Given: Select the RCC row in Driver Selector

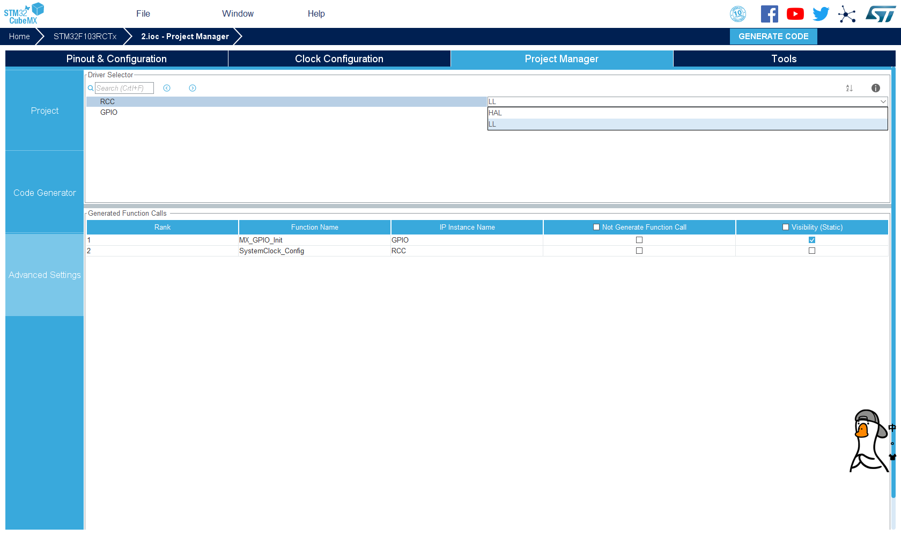Looking at the screenshot, I should point(286,101).
